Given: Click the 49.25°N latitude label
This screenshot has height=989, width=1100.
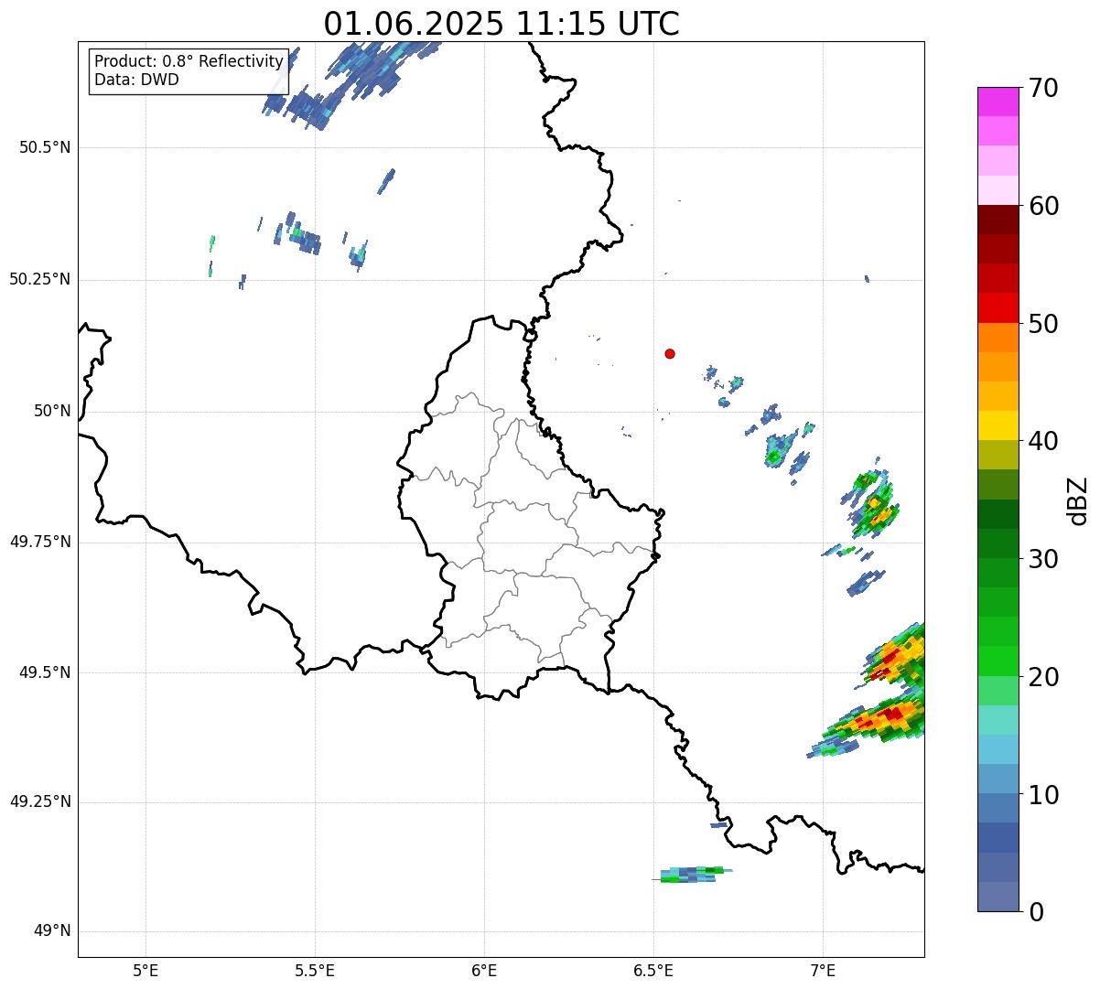Looking at the screenshot, I should (39, 801).
